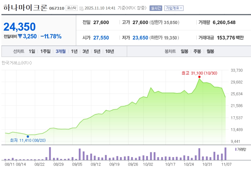Select the 1주일 chart period
The width and height of the screenshot is (251, 183).
pyautogui.click(x=45, y=52)
